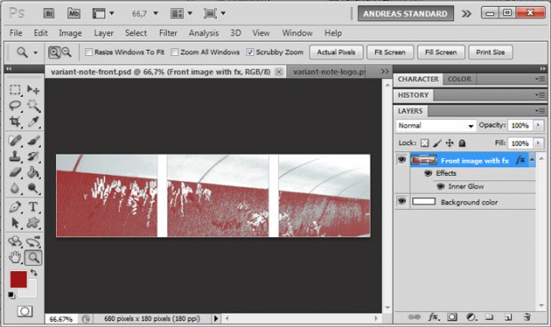Open the Normal blend mode dropdown
This screenshot has width=551, height=327.
(435, 125)
